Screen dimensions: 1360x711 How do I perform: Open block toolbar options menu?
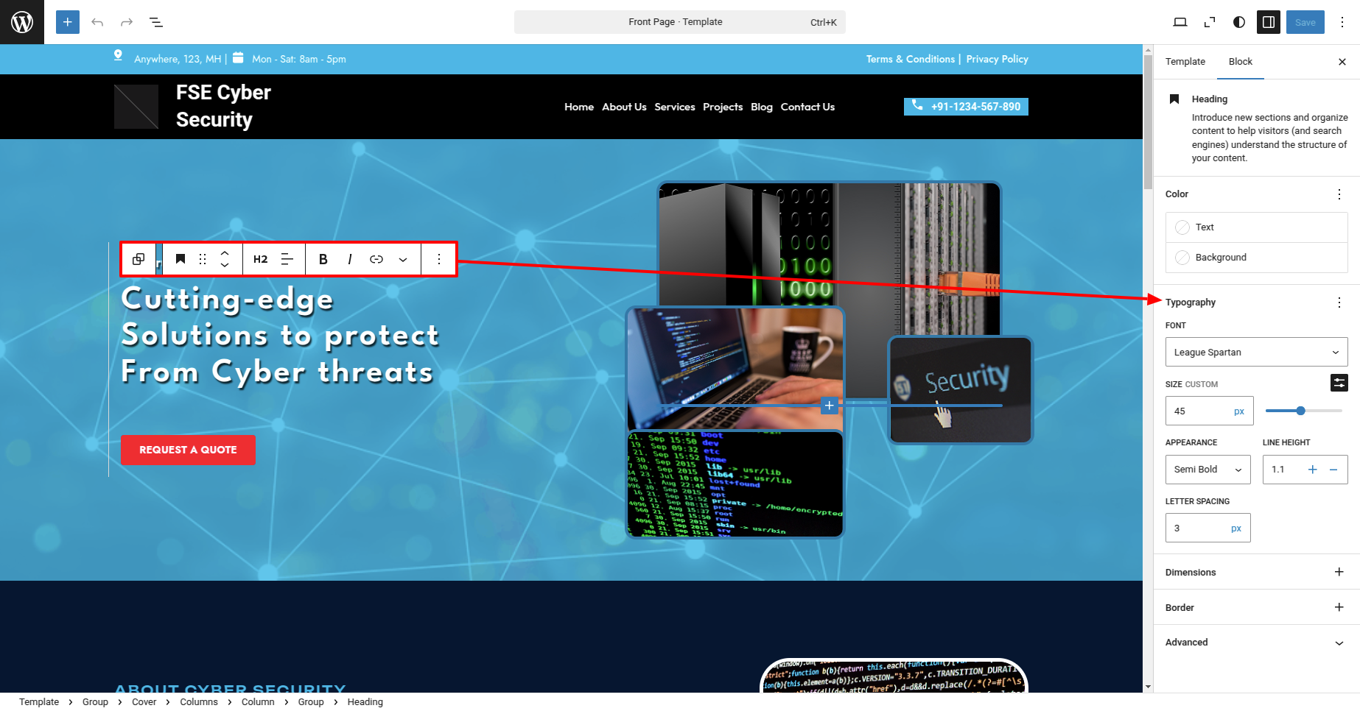click(x=439, y=259)
